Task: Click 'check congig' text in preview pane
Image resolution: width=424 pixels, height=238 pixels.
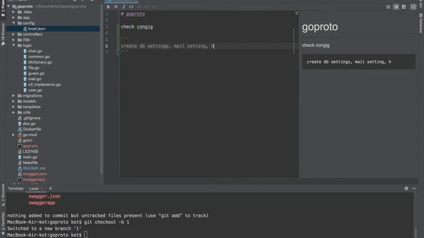Action: point(315,46)
